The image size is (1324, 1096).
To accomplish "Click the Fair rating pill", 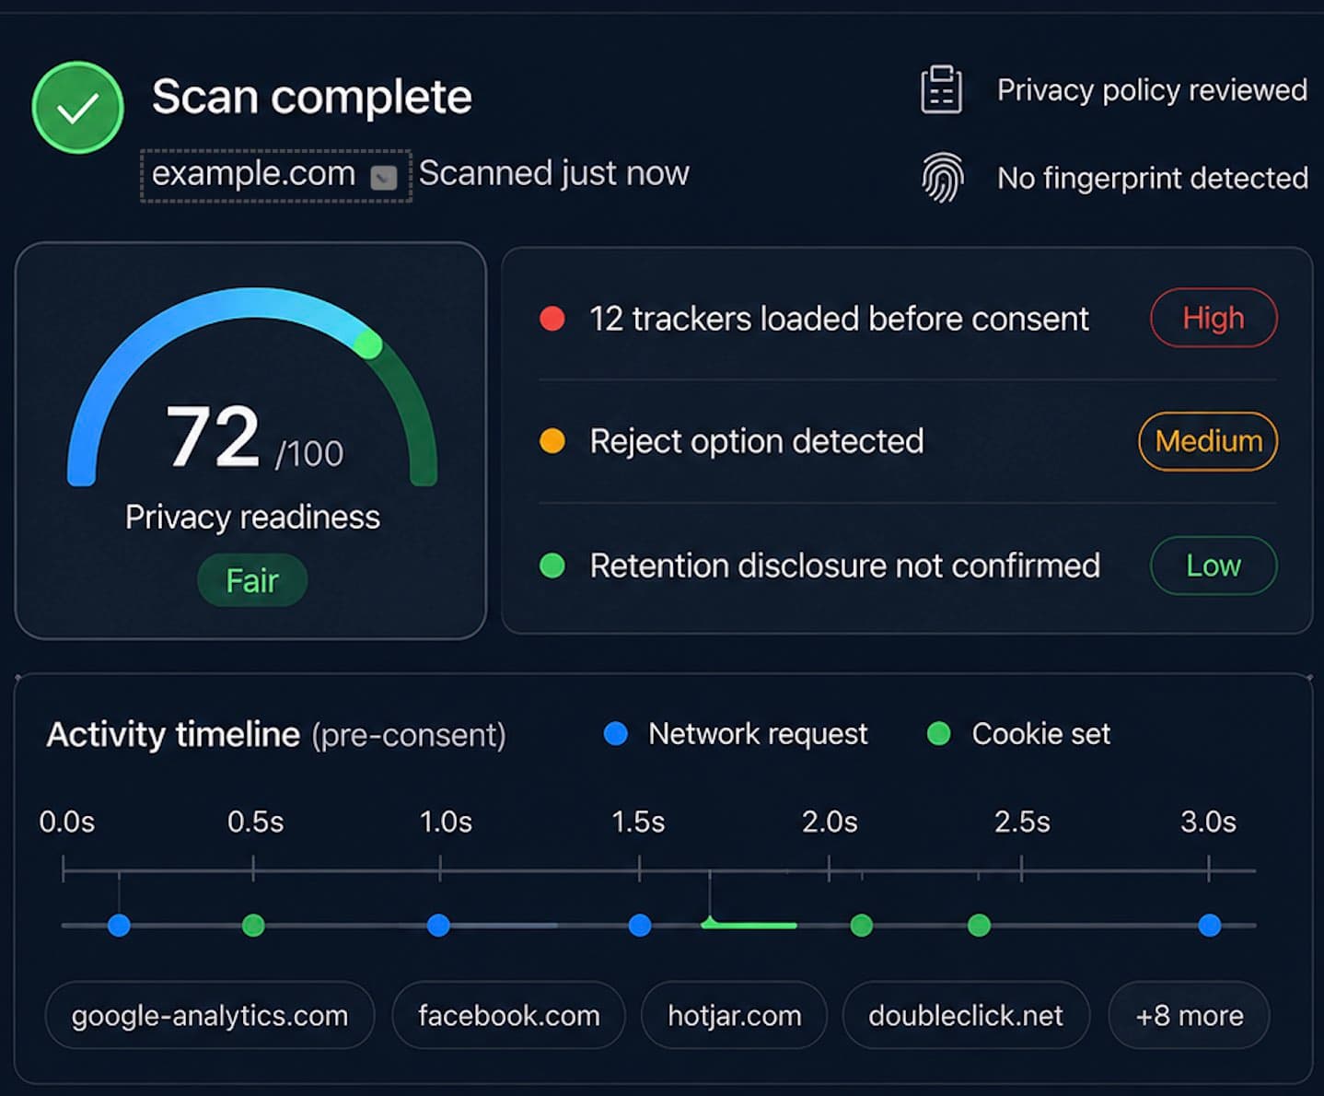I will [252, 580].
